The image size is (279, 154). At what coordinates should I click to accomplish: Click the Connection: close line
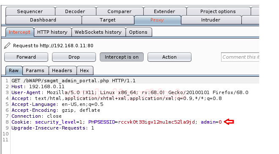tap(36, 116)
